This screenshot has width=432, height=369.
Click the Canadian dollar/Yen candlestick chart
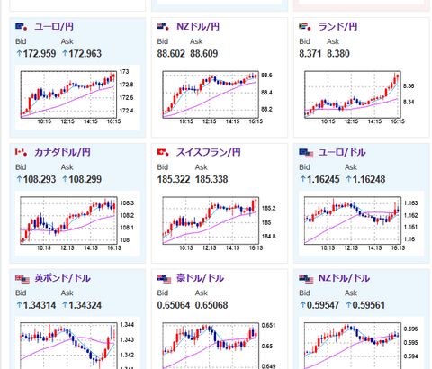[77, 223]
